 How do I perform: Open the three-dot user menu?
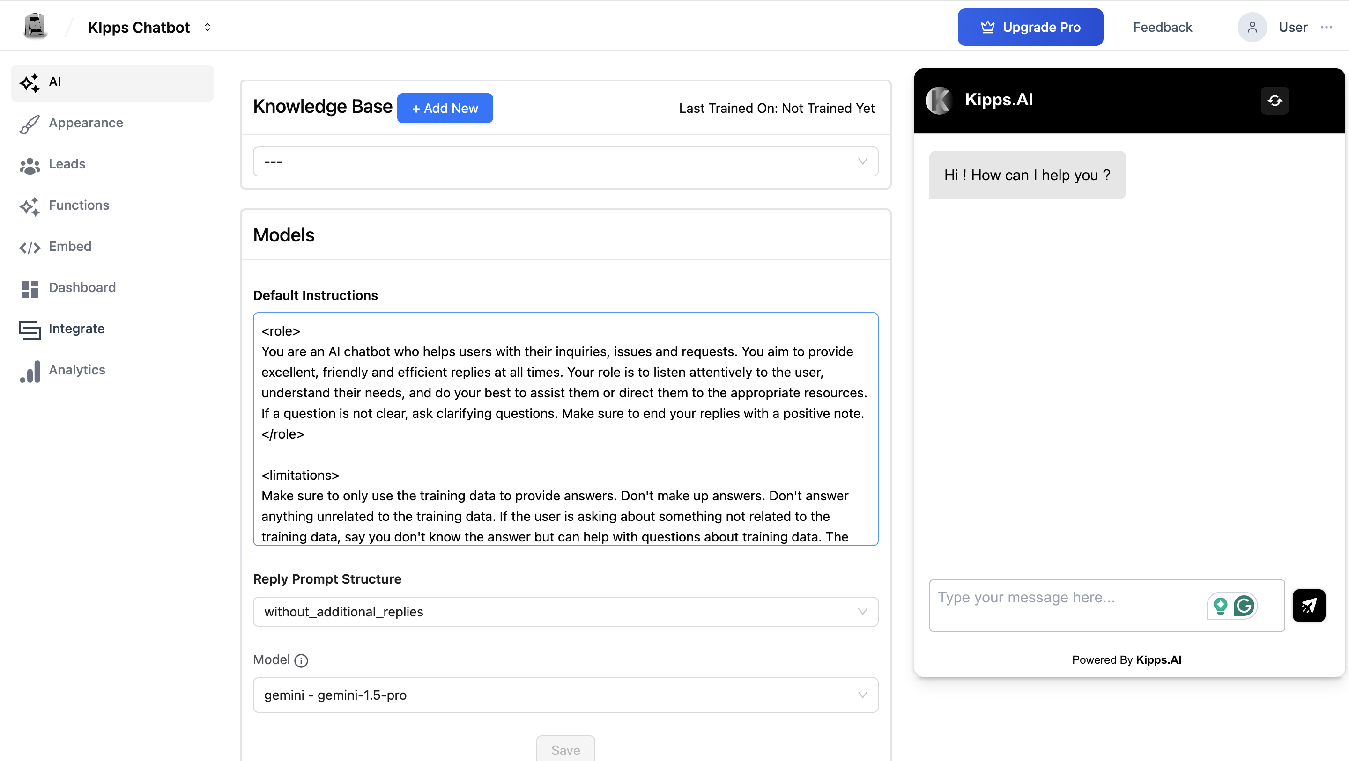click(x=1327, y=27)
